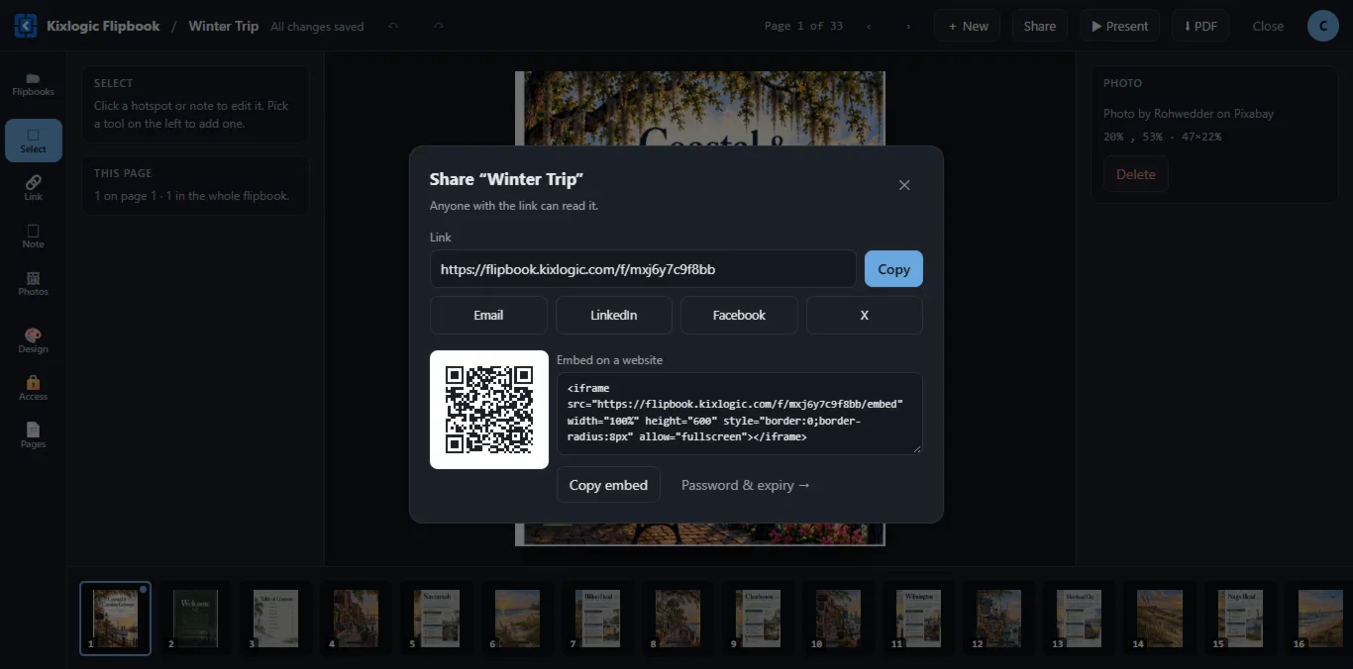Share on Facebook

(739, 315)
